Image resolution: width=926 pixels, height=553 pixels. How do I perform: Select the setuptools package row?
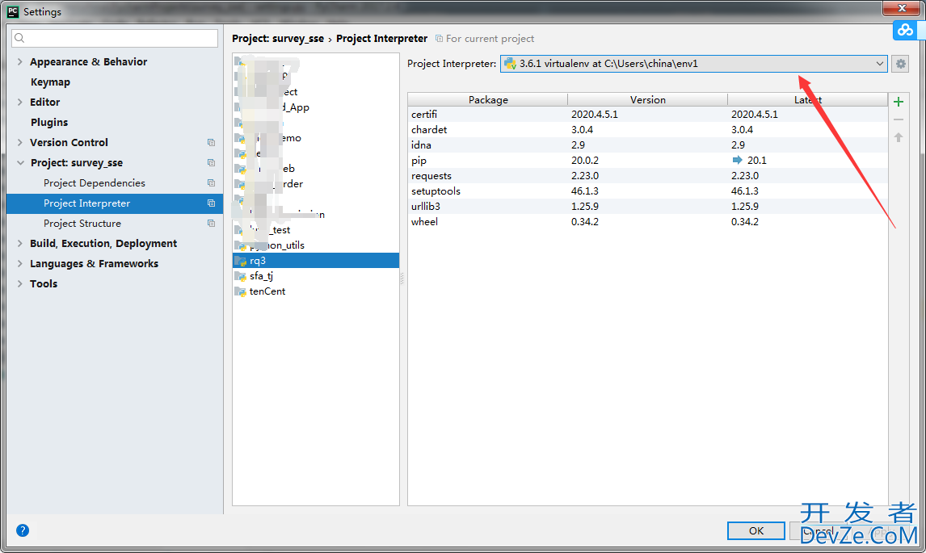pos(647,191)
